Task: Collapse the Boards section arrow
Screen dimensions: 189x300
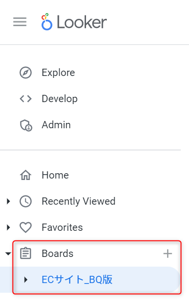Action: 8,254
